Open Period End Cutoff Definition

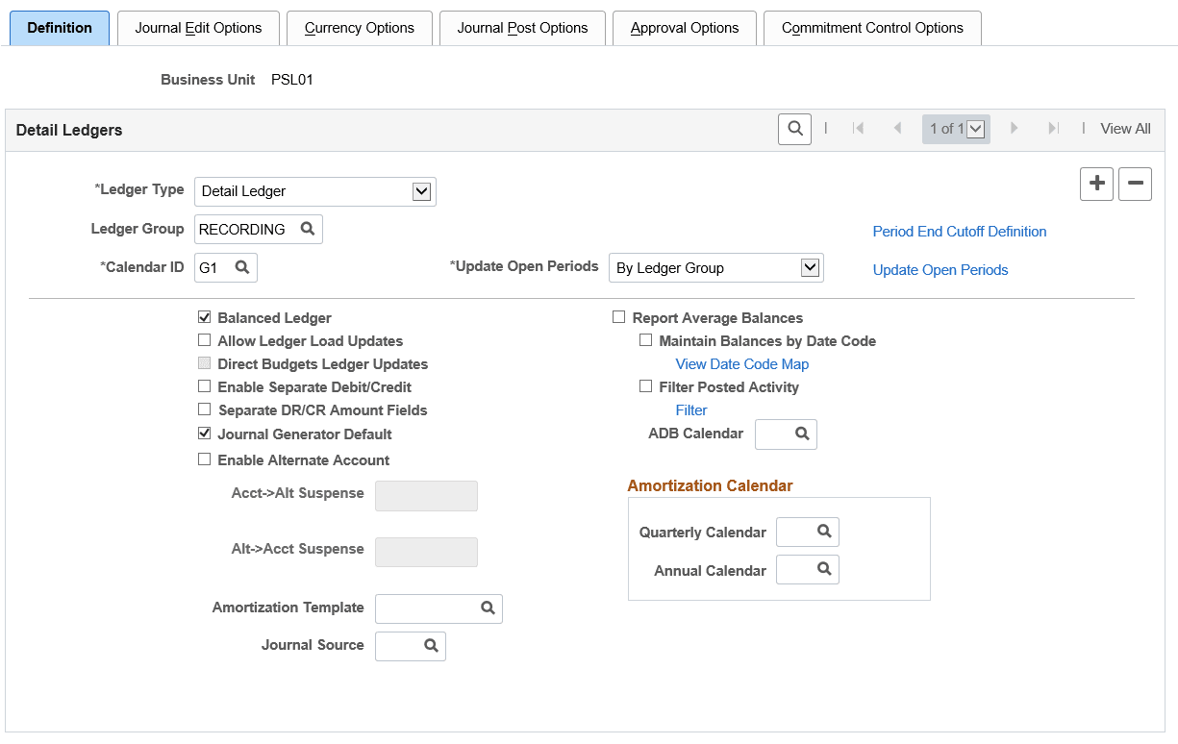coord(959,231)
